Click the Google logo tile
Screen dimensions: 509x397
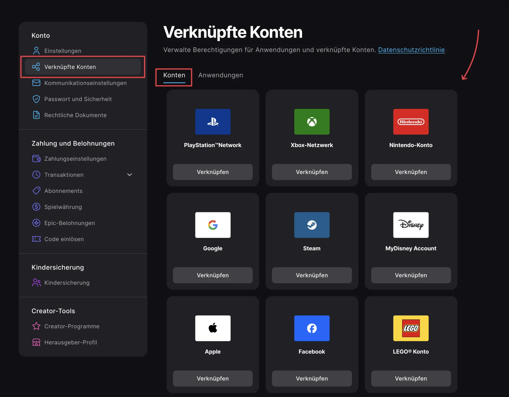point(213,225)
